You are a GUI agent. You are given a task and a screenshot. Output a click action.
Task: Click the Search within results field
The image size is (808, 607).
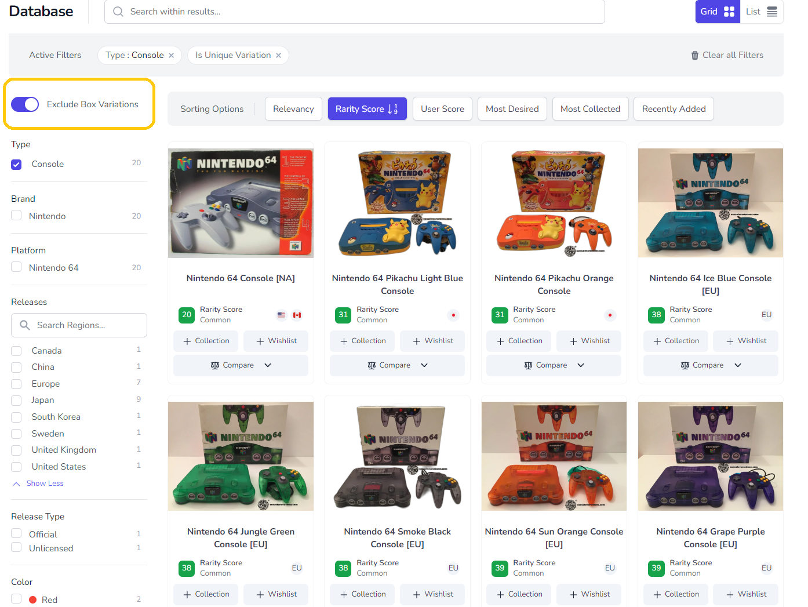354,12
